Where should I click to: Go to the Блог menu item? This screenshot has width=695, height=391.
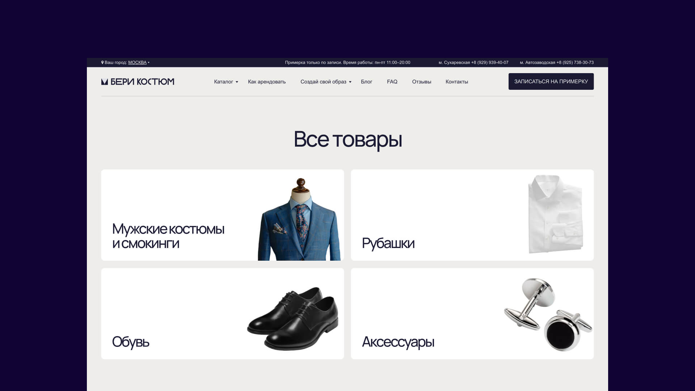click(366, 82)
